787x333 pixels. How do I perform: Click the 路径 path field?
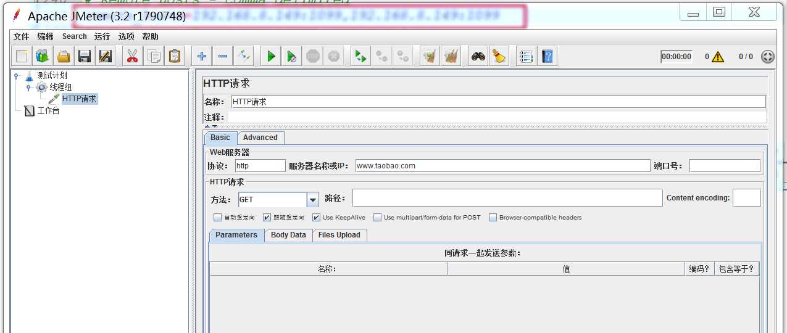(x=507, y=198)
